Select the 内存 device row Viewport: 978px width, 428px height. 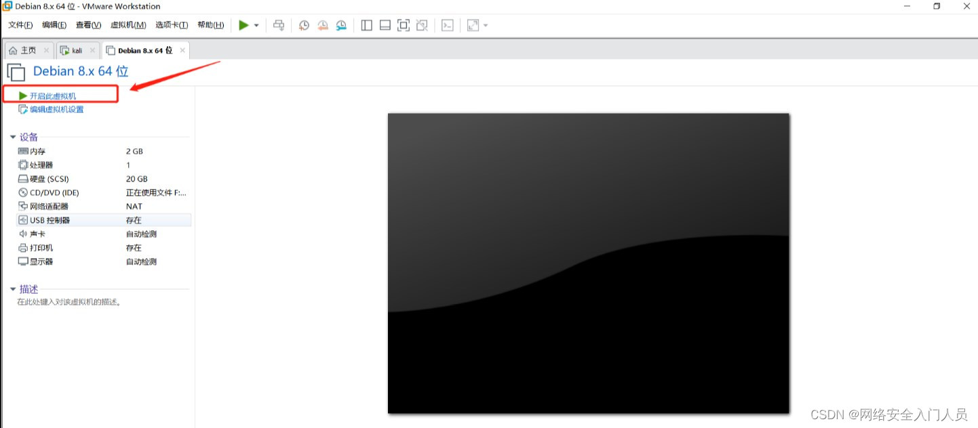point(104,151)
